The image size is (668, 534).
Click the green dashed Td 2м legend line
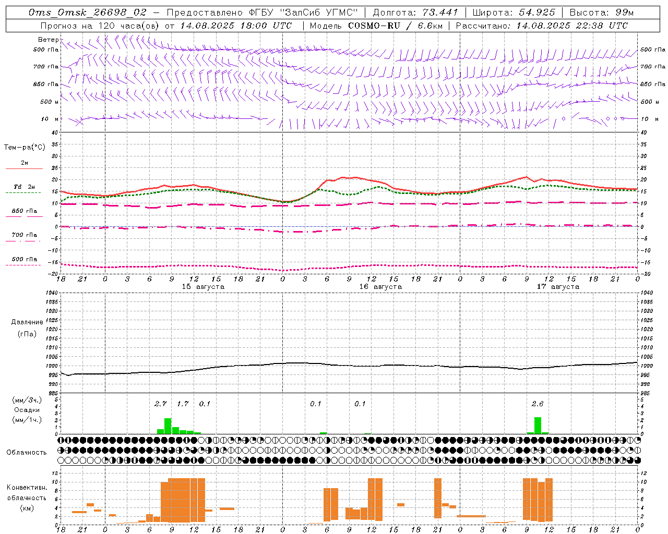point(23,192)
